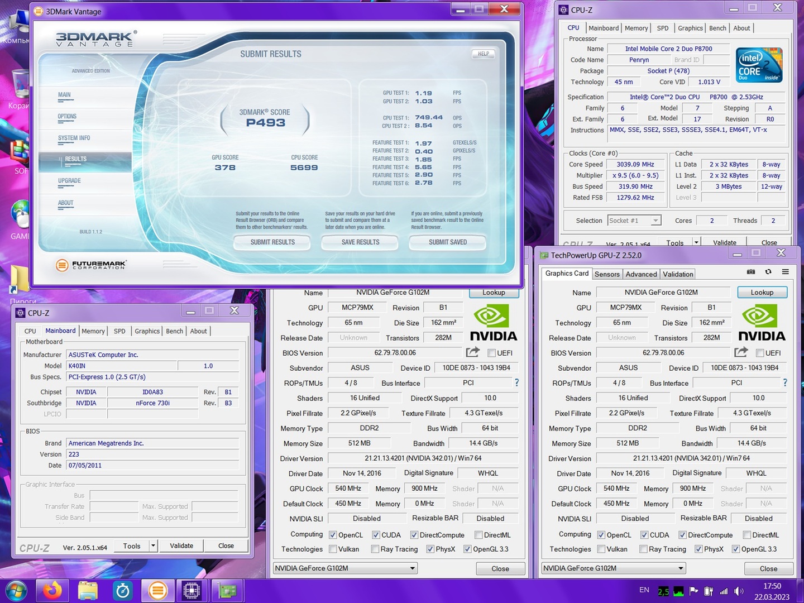
Task: Click Close button in CPU-Z Mainboard window
Action: (226, 545)
